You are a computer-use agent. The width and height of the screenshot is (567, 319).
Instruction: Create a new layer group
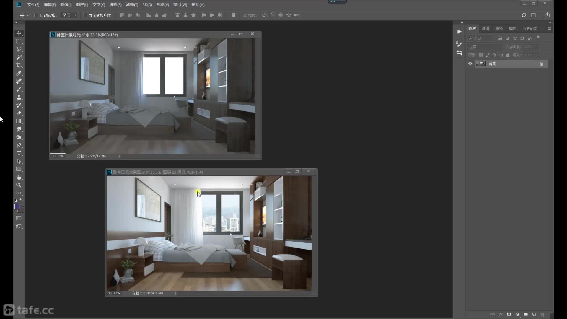526,314
